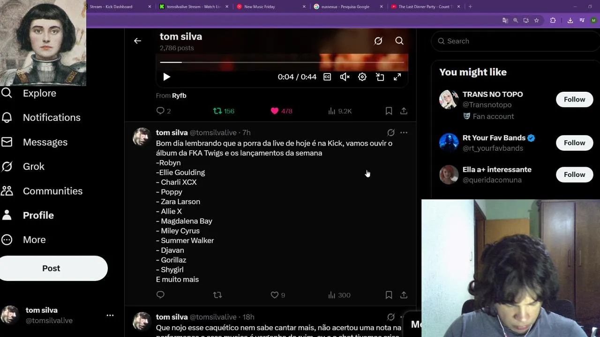Expand the More menu in sidebar
The image size is (600, 337).
point(23,240)
